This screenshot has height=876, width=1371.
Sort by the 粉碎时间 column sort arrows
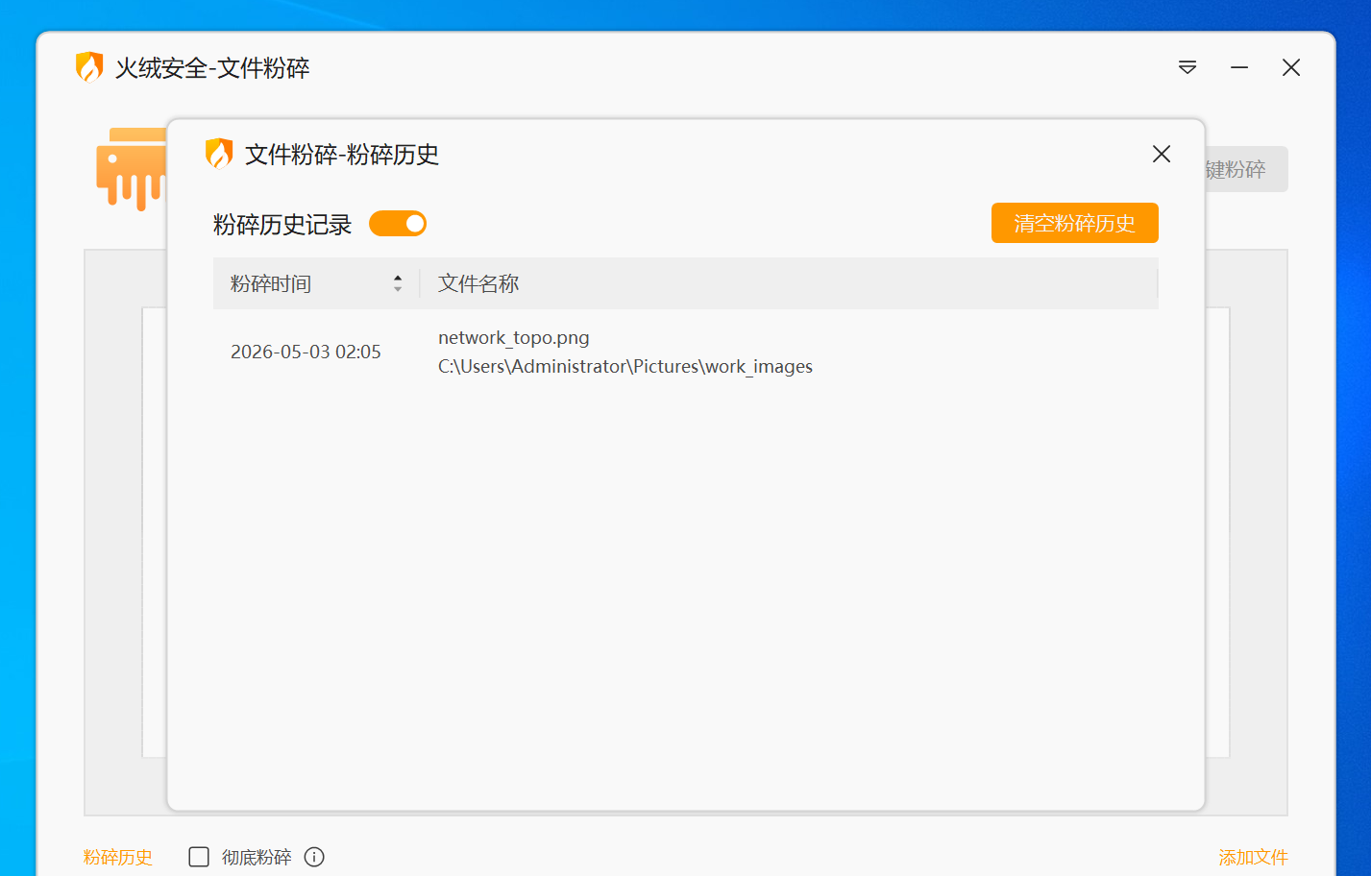pyautogui.click(x=398, y=283)
